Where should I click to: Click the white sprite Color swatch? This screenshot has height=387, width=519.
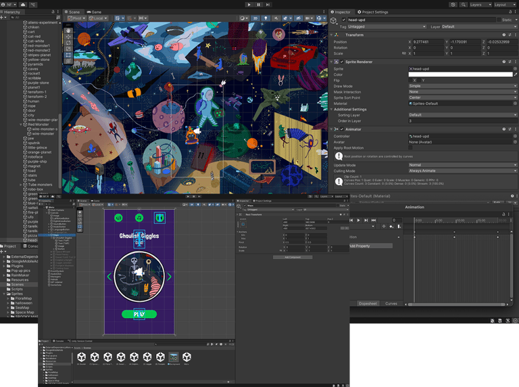(x=459, y=74)
